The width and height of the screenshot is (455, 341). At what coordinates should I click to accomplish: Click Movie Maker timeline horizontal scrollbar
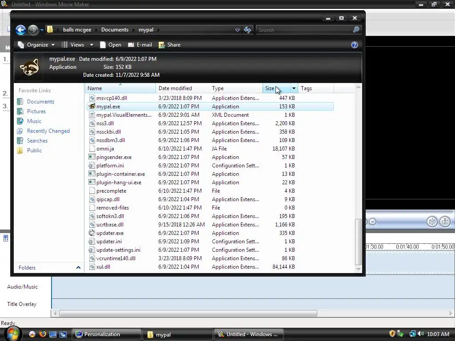188,313
